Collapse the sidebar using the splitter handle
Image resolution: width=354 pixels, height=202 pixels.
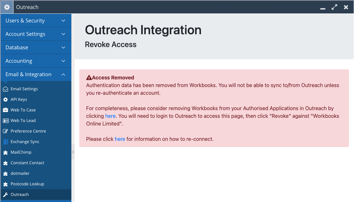(x=73, y=152)
